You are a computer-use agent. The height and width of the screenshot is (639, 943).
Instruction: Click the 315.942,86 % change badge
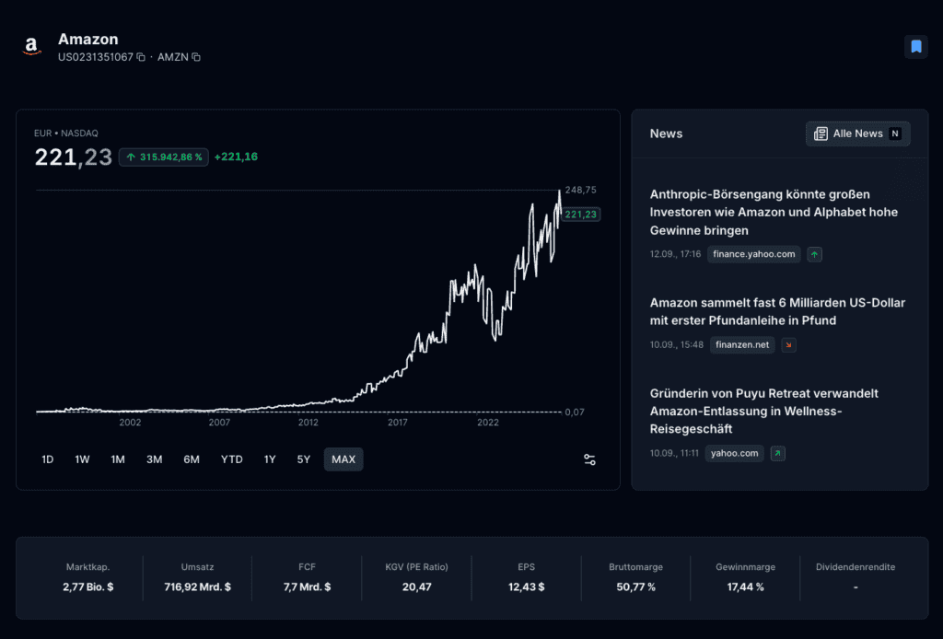(x=164, y=157)
